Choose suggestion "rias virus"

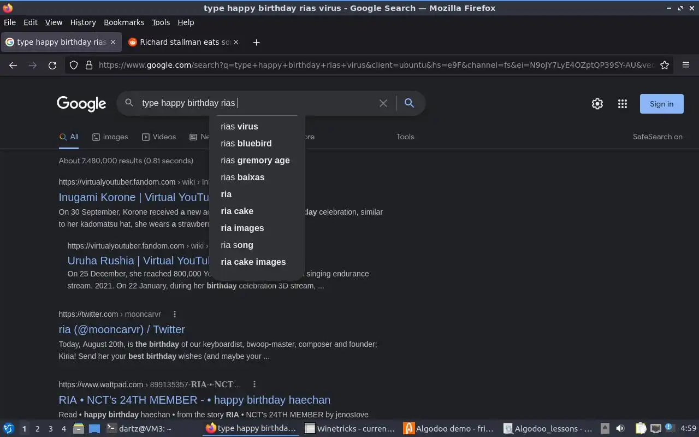pos(257,126)
